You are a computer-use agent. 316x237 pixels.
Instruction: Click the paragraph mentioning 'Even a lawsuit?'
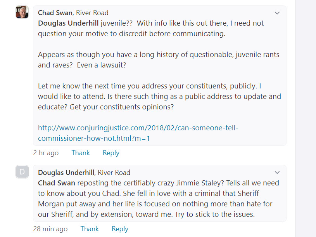point(158,60)
